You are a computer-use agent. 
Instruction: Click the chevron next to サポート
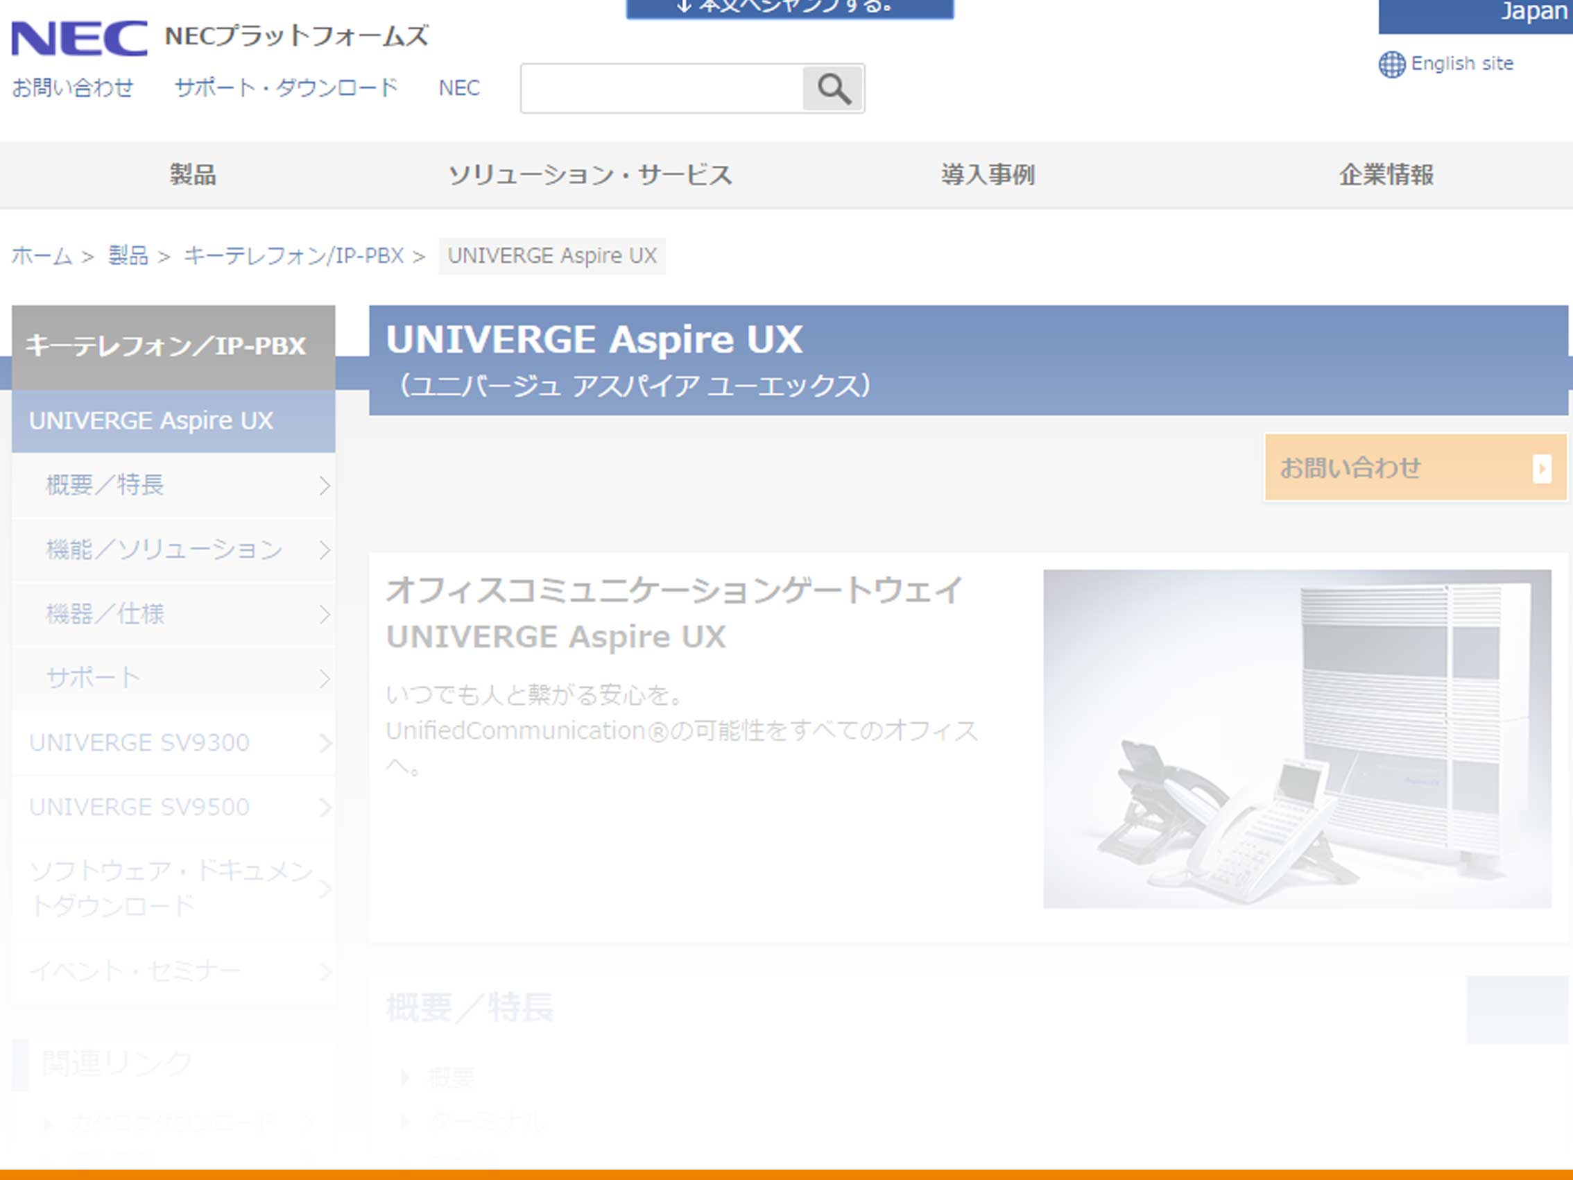coord(325,678)
